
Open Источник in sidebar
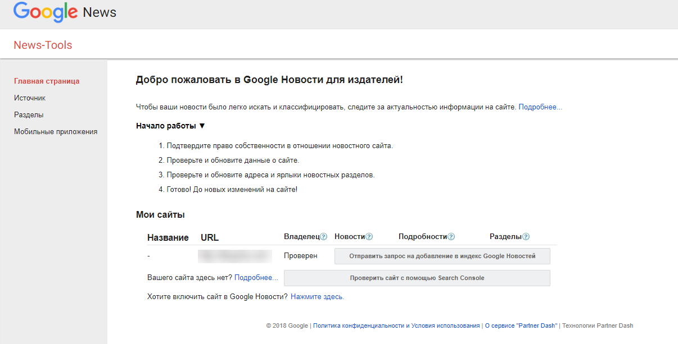30,98
